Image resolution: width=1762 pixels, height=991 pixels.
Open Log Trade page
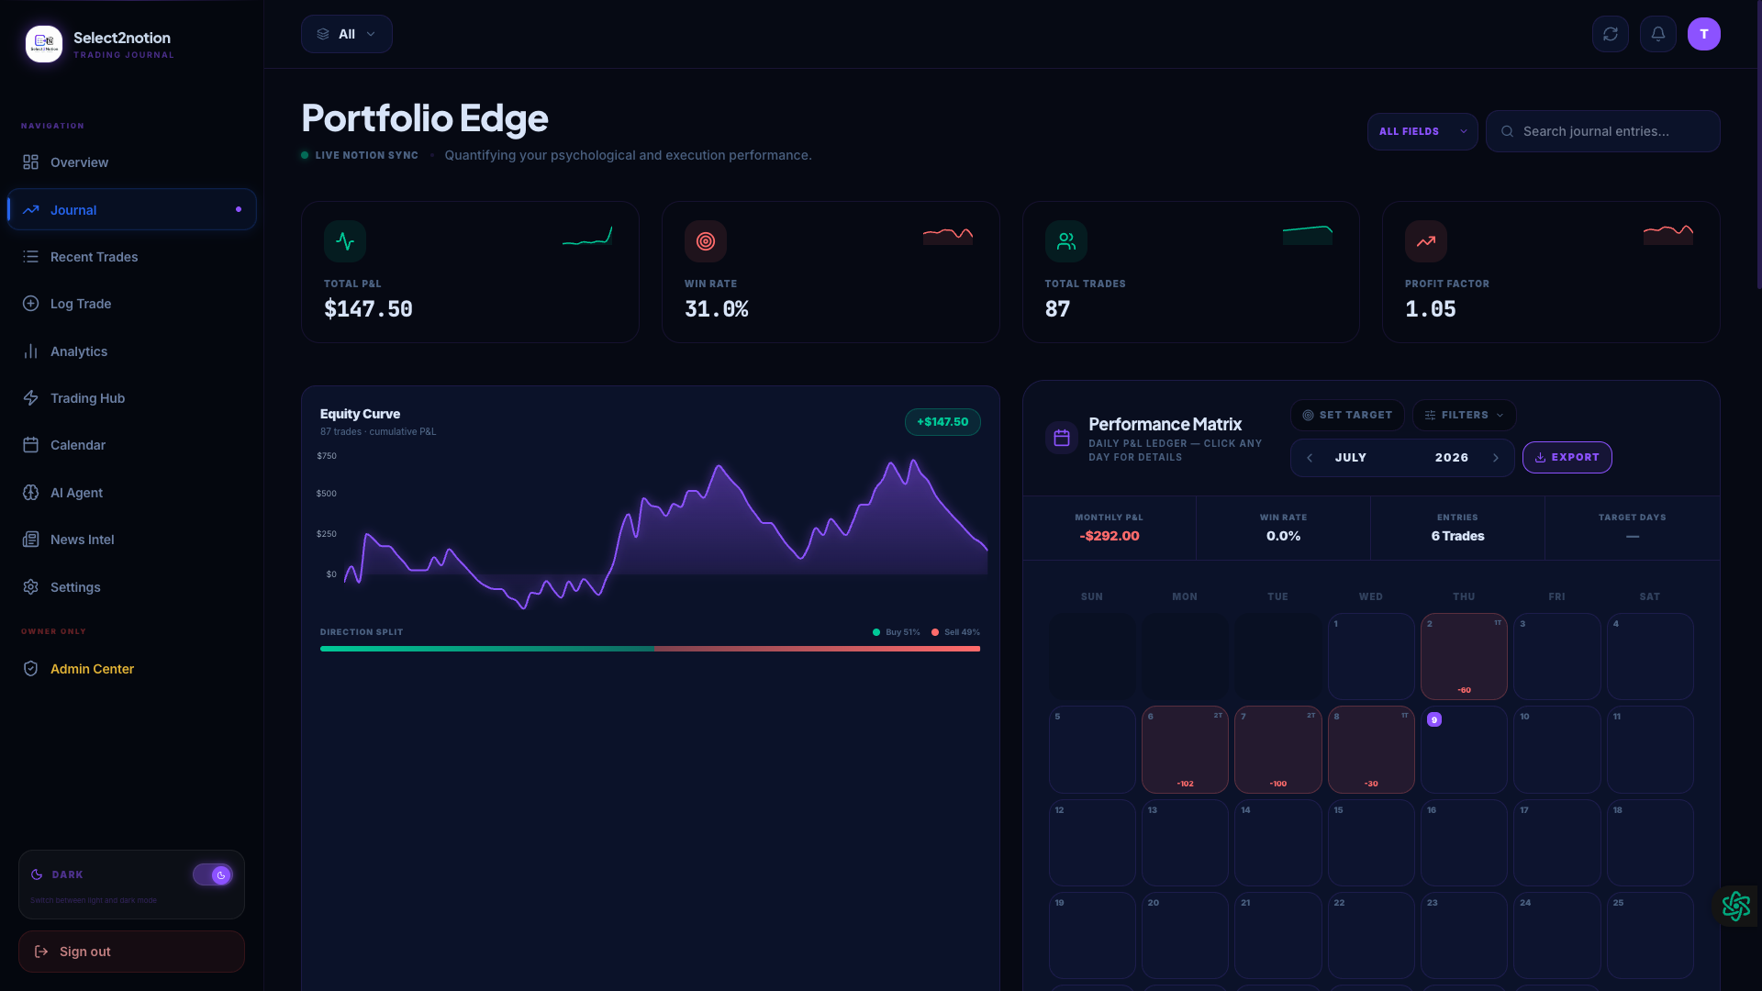(x=131, y=304)
